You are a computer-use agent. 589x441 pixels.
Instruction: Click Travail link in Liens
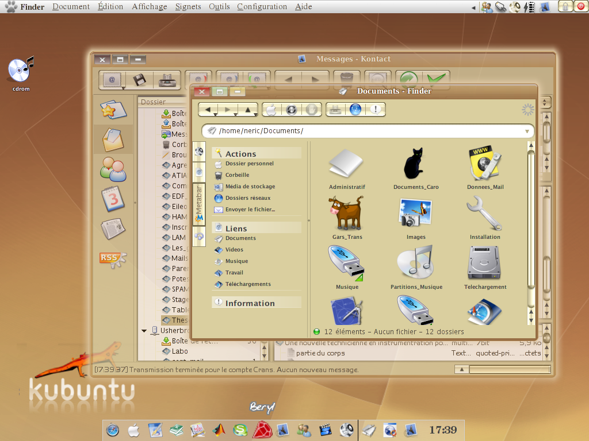click(235, 273)
